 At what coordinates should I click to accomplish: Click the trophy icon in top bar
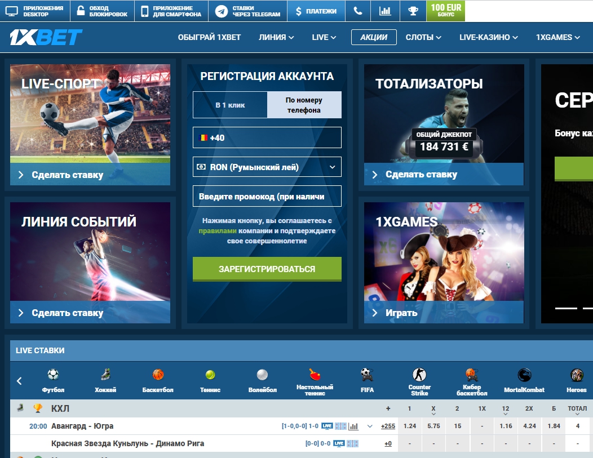[413, 11]
